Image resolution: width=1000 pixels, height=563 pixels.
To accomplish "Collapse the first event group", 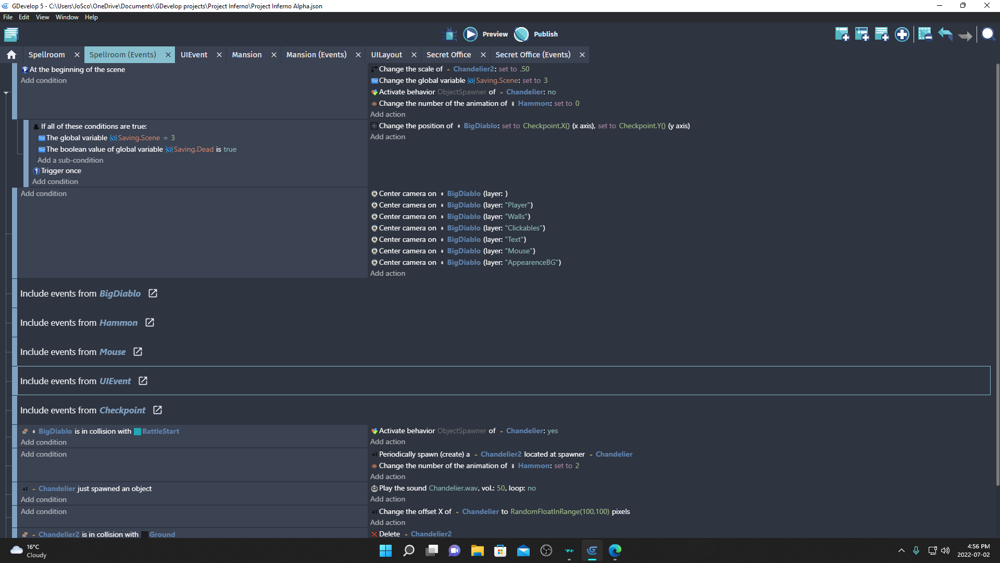I will tap(6, 92).
